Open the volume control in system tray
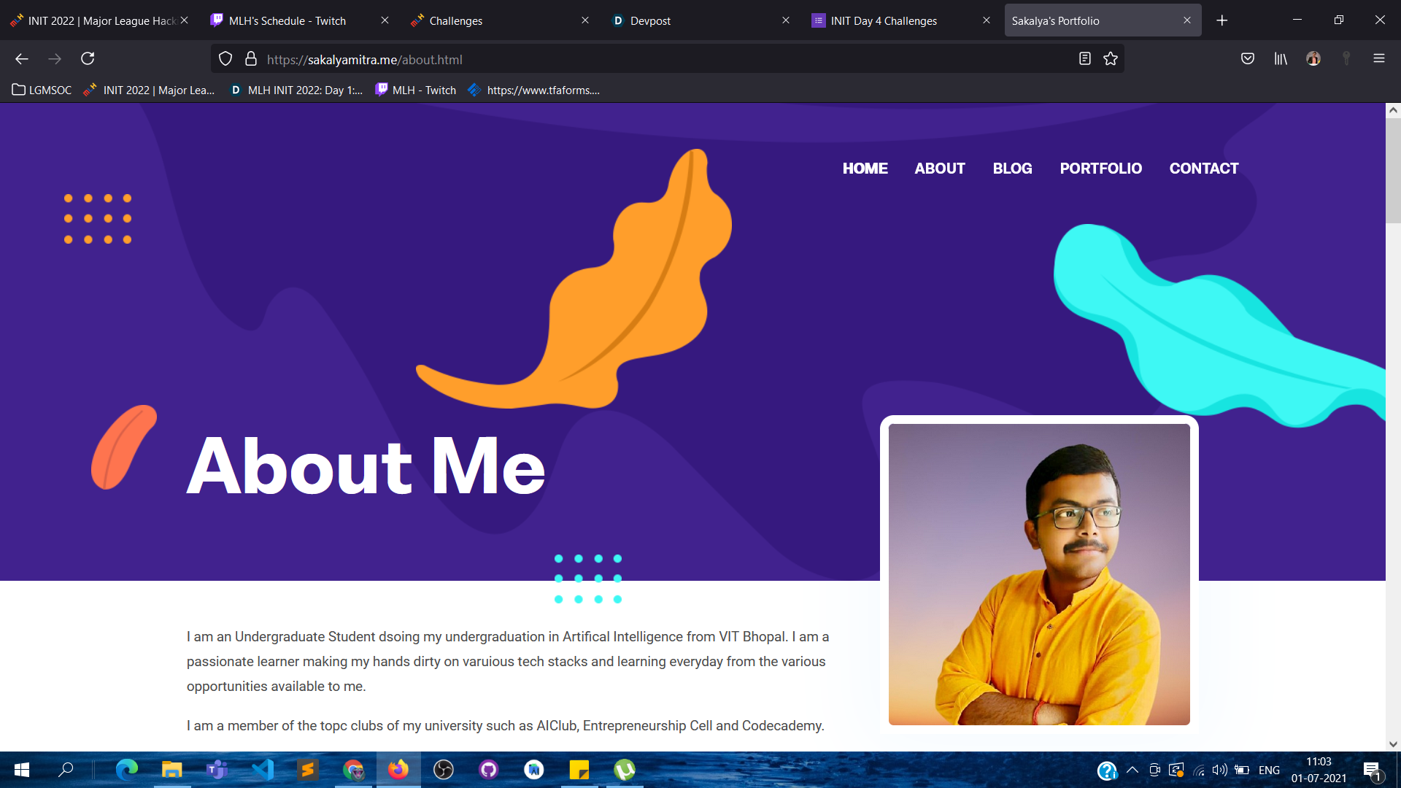This screenshot has height=788, width=1401. click(1221, 770)
